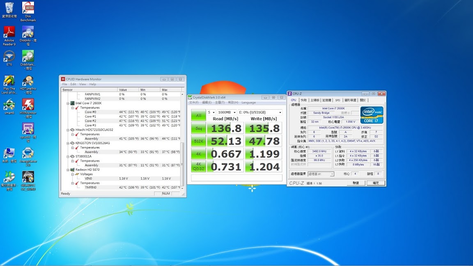Click the Seq read result 136.8
This screenshot has width=473, height=266.
(225, 128)
